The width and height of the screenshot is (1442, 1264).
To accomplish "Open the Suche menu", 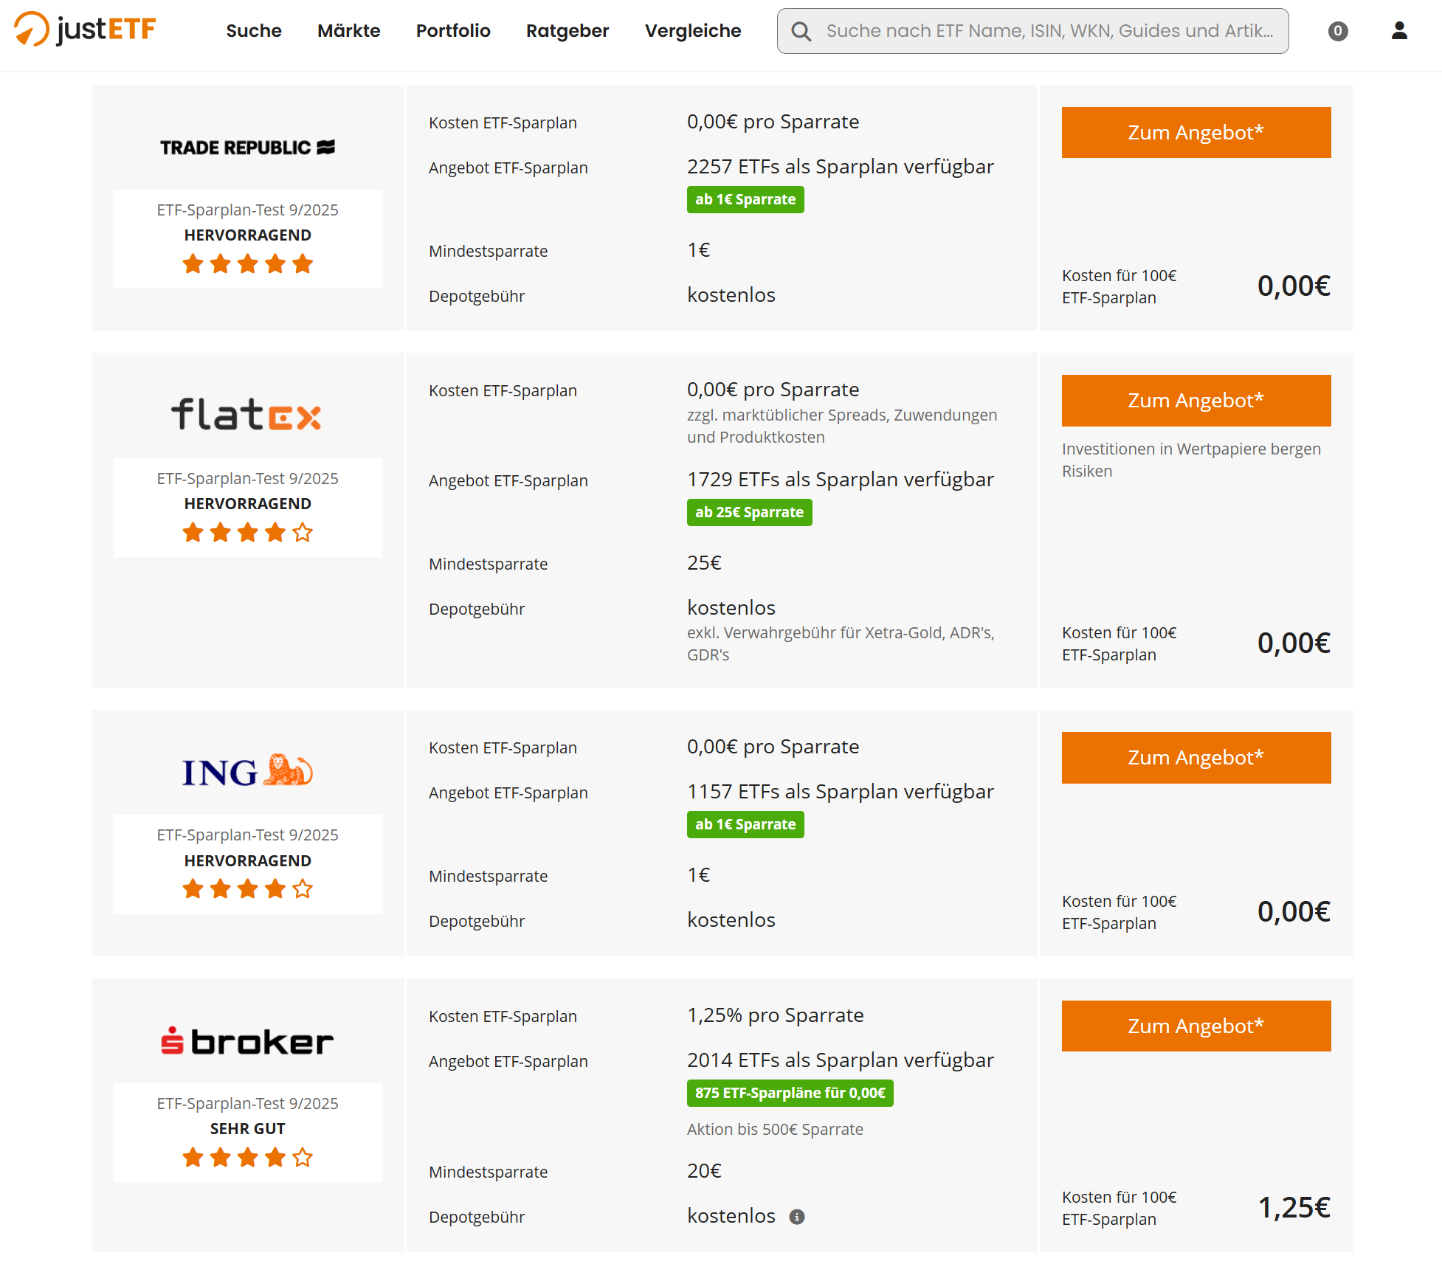I will 254,31.
